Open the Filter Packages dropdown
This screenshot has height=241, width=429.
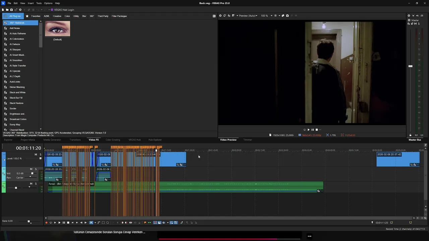click(119, 16)
